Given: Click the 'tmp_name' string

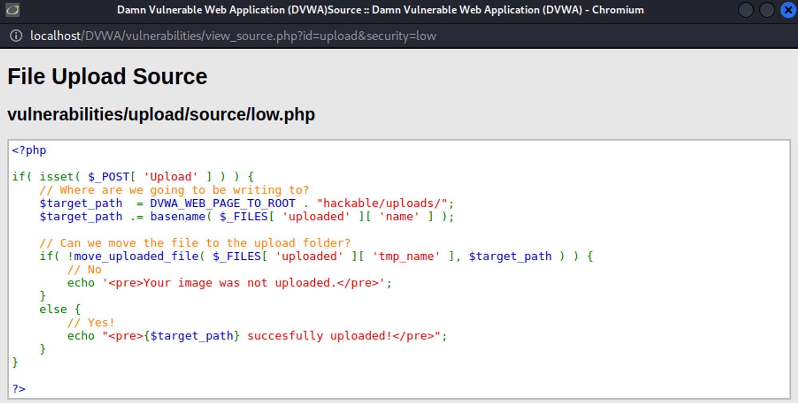Looking at the screenshot, I should (x=406, y=256).
